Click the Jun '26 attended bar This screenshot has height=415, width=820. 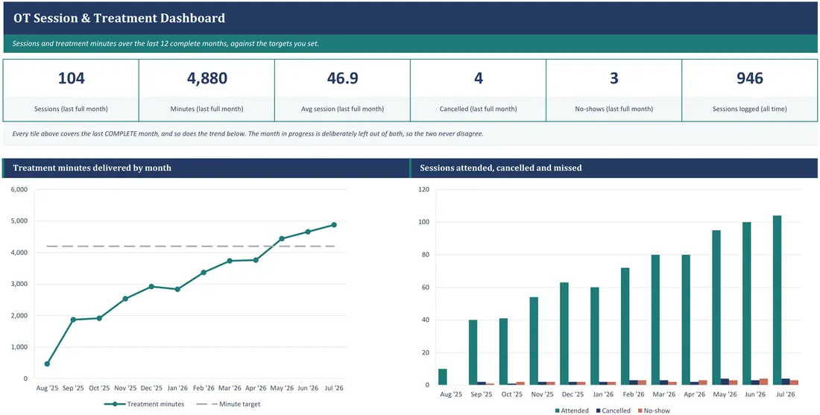(x=747, y=304)
